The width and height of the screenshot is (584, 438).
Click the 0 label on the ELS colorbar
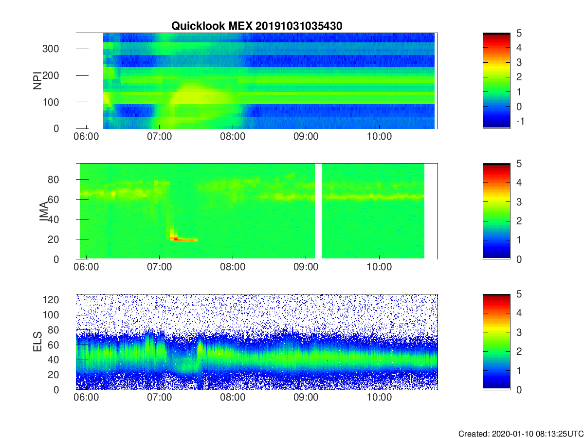tap(518, 390)
